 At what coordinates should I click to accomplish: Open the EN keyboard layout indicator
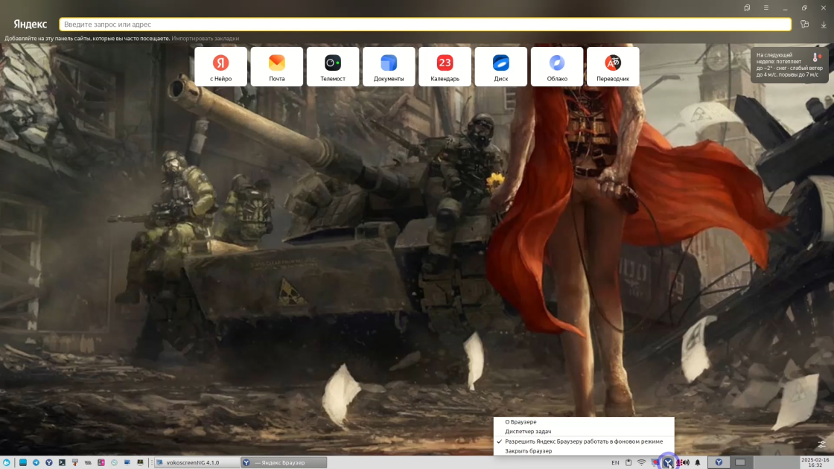615,462
